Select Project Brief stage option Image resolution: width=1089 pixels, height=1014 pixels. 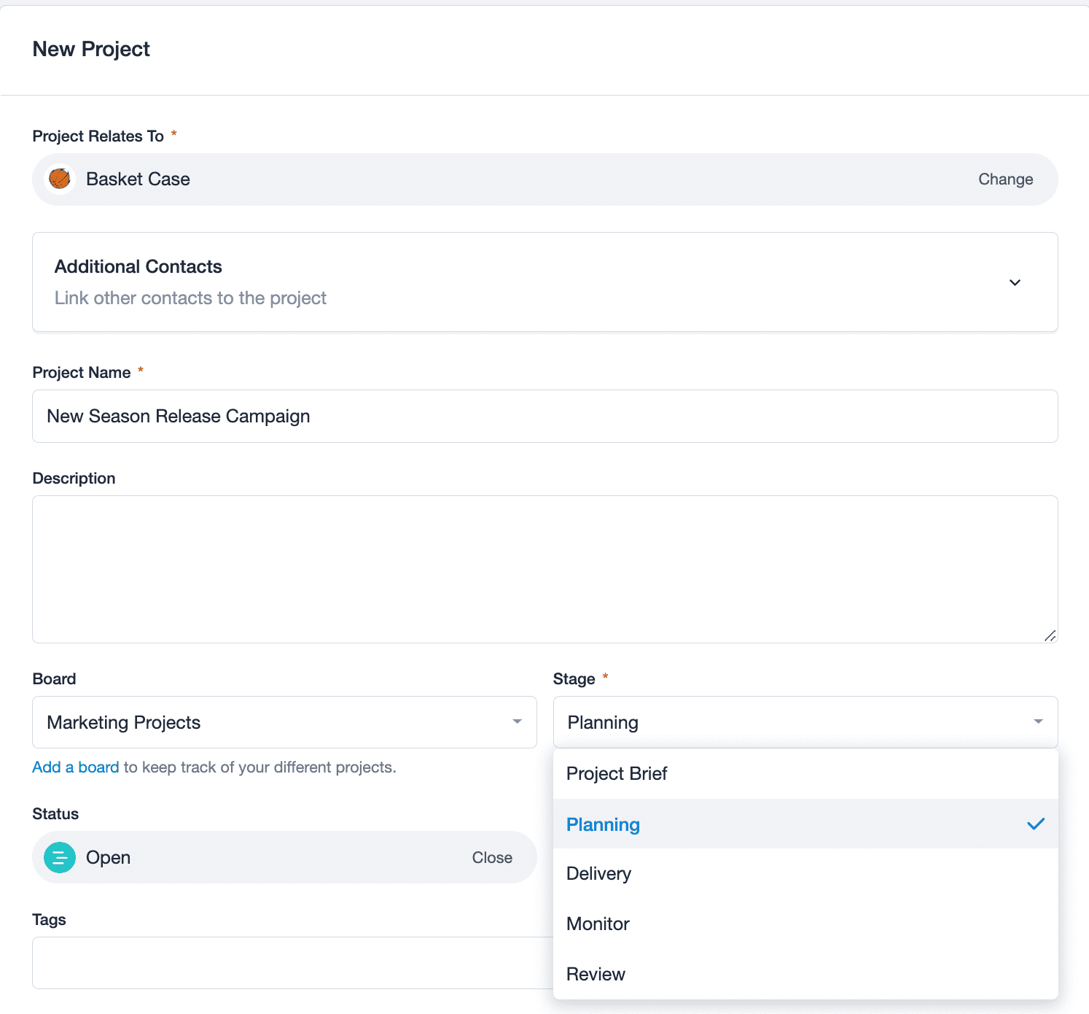[805, 773]
